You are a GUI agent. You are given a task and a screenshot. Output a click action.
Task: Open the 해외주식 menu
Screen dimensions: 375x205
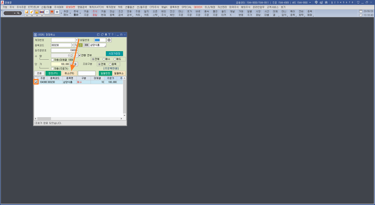[245, 7]
